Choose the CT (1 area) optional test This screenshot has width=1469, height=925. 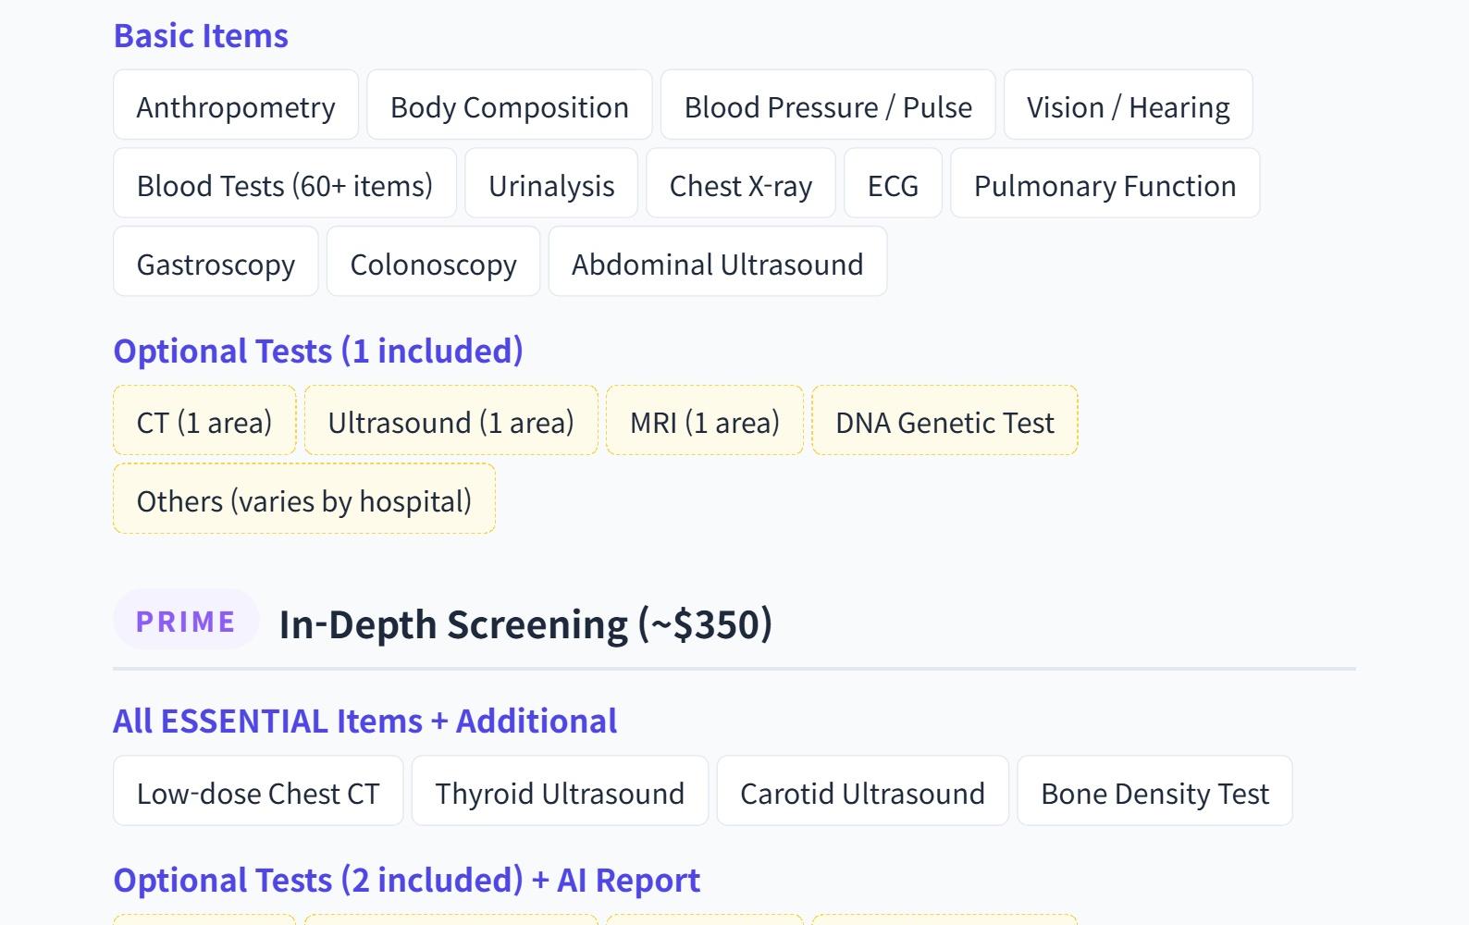tap(204, 421)
